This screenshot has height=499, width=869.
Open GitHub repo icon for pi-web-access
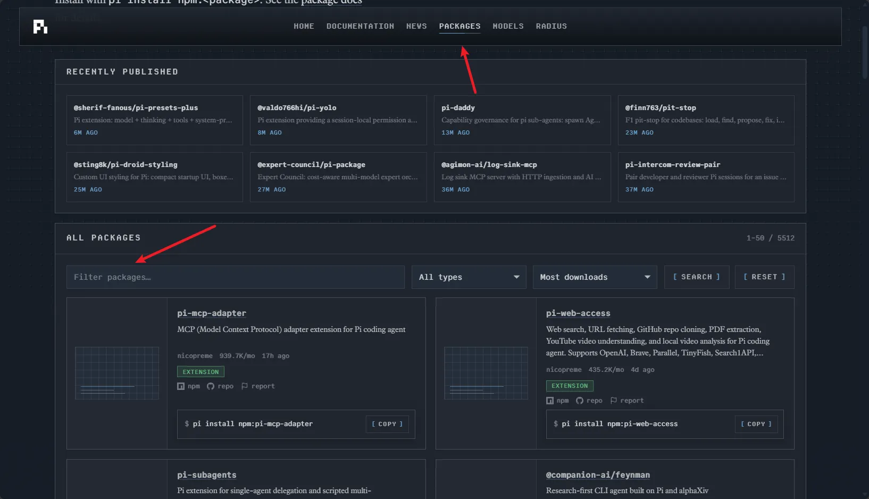click(580, 401)
